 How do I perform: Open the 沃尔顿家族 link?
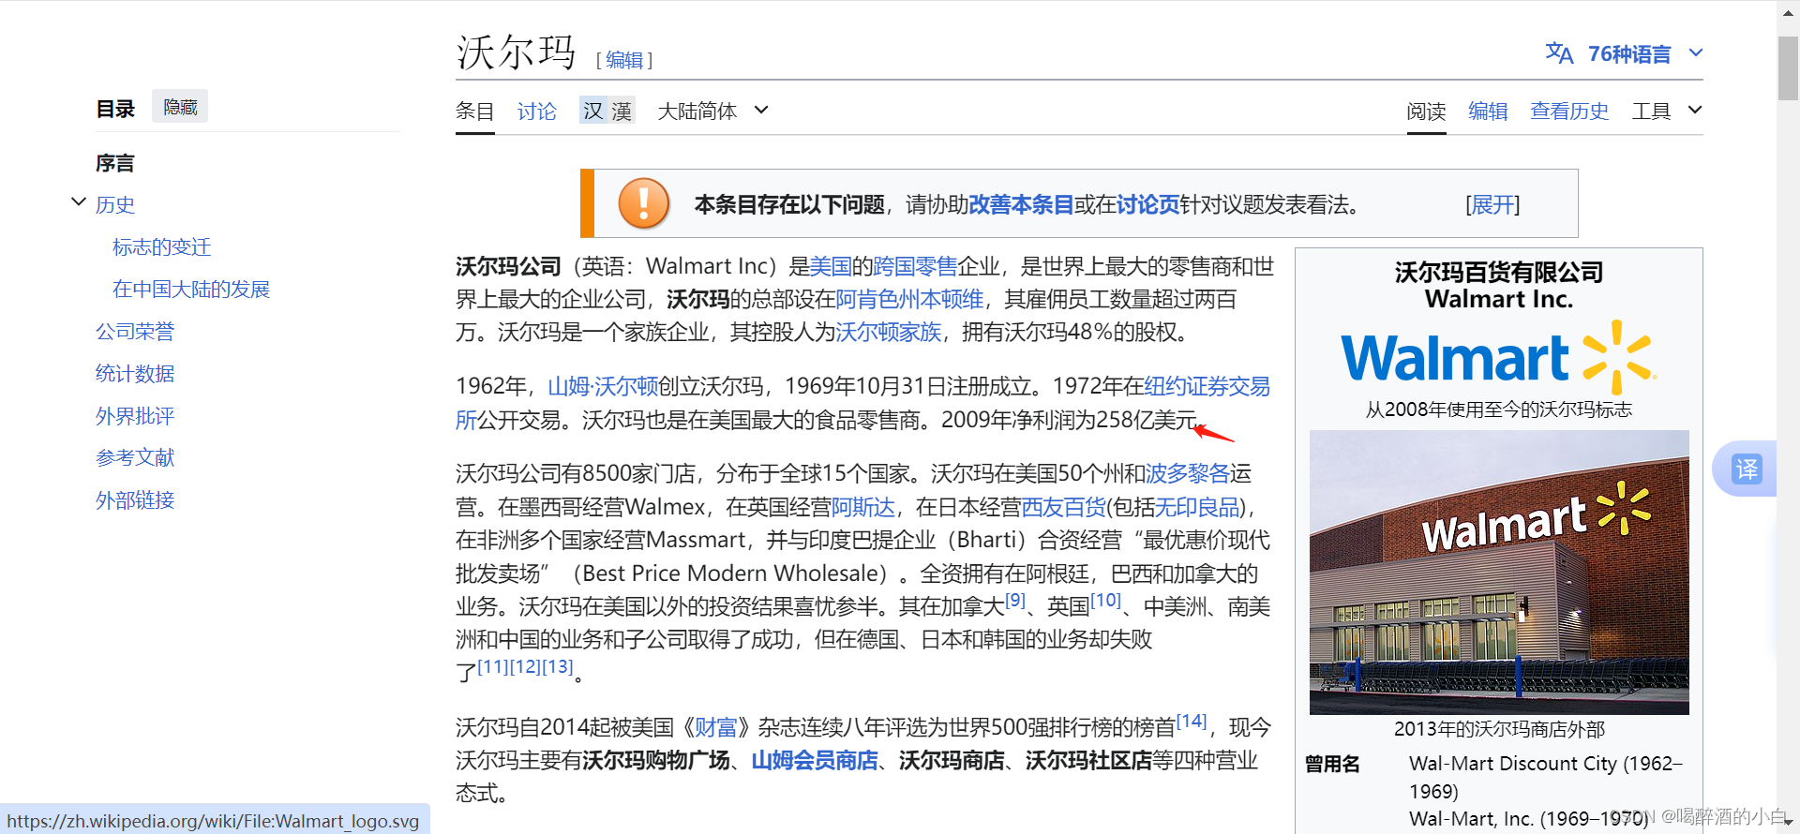tap(889, 332)
